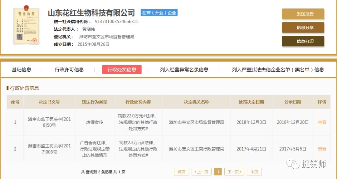Image resolution: width=337 pixels, height=179 pixels.
Task: Jump to the last page via 末页
Action: click(x=254, y=172)
